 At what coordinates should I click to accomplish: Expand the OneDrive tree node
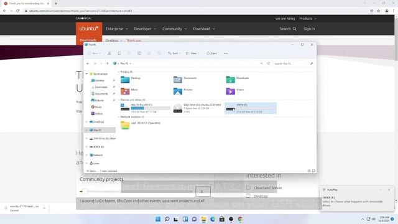[87, 122]
